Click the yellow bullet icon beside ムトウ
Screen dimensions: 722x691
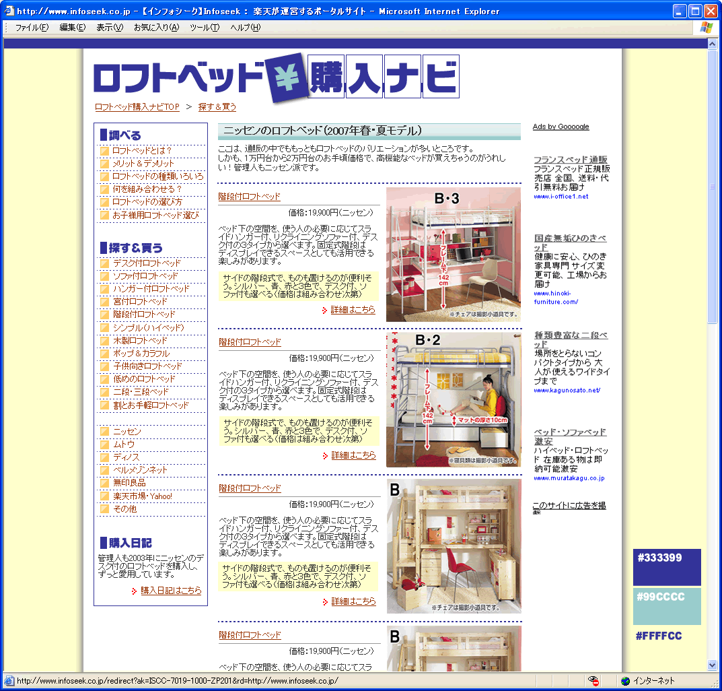point(104,444)
